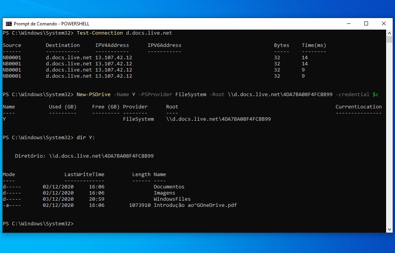Screen dimensions: 395x253
Task: Close the Prompt de Comando window
Action: point(384,23)
